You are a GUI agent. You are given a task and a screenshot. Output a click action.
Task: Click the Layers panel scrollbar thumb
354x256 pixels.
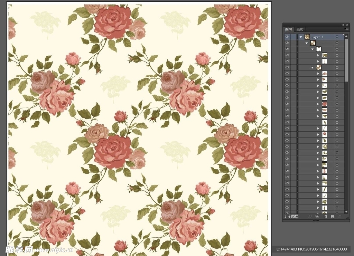pyautogui.click(x=346, y=60)
